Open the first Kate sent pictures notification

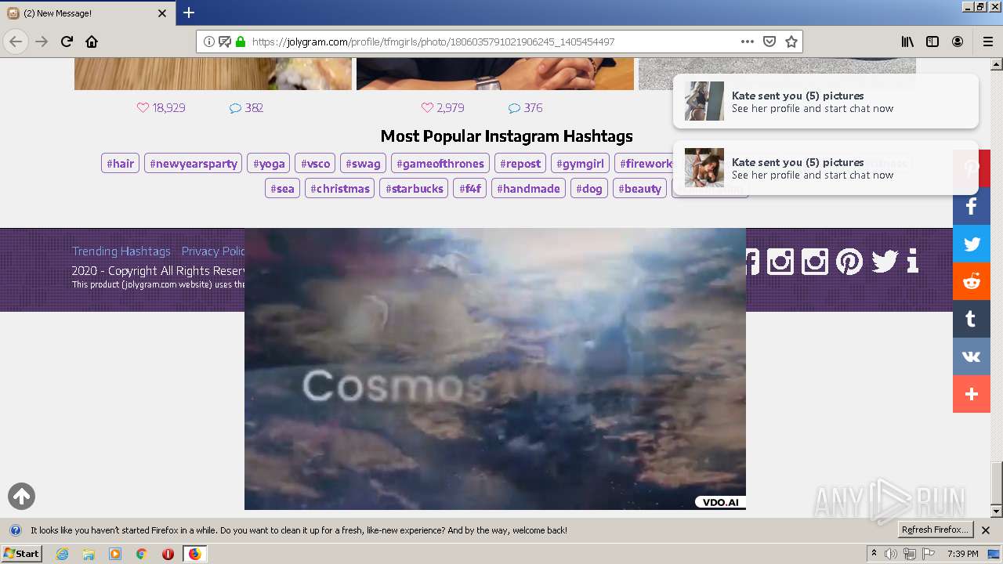tap(826, 101)
